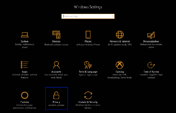Open the Update & Security arrows icon
This screenshot has width=176, height=113.
click(88, 95)
